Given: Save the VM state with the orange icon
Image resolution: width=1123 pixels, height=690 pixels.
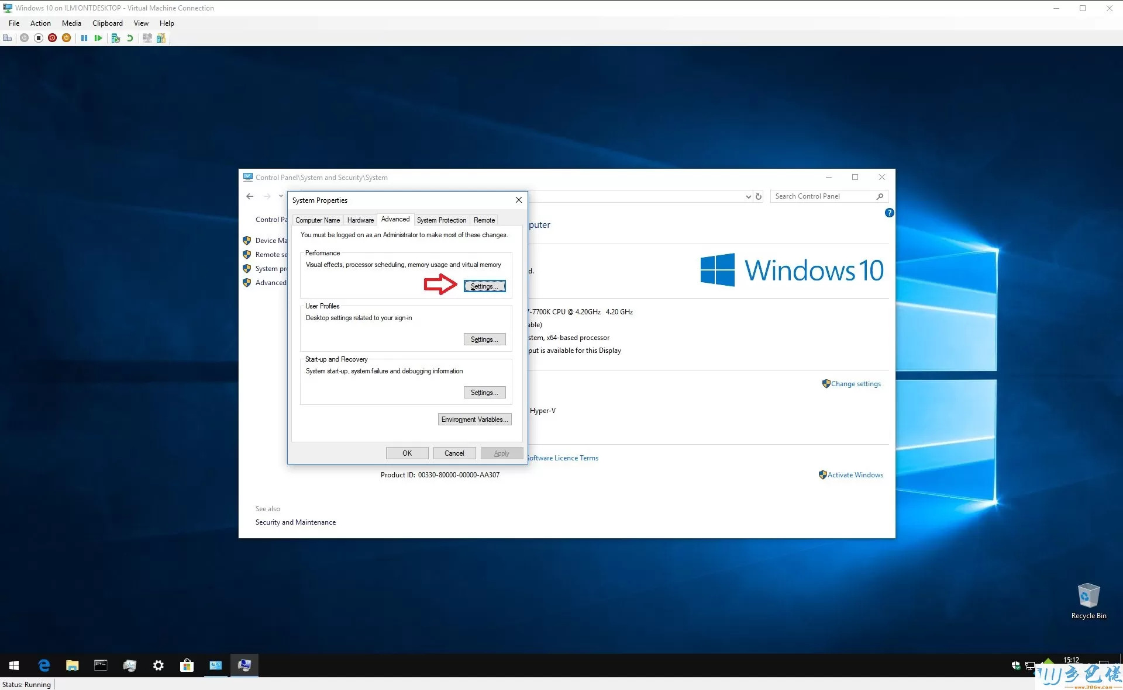Looking at the screenshot, I should (67, 38).
